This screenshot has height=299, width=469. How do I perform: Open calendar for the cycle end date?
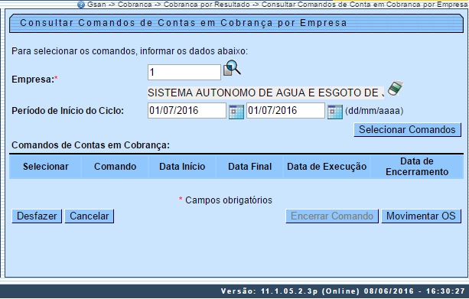pos(335,112)
